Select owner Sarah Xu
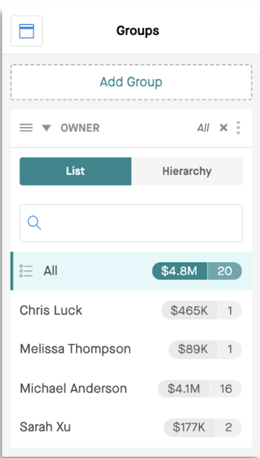This screenshot has width=260, height=458. coord(131,427)
